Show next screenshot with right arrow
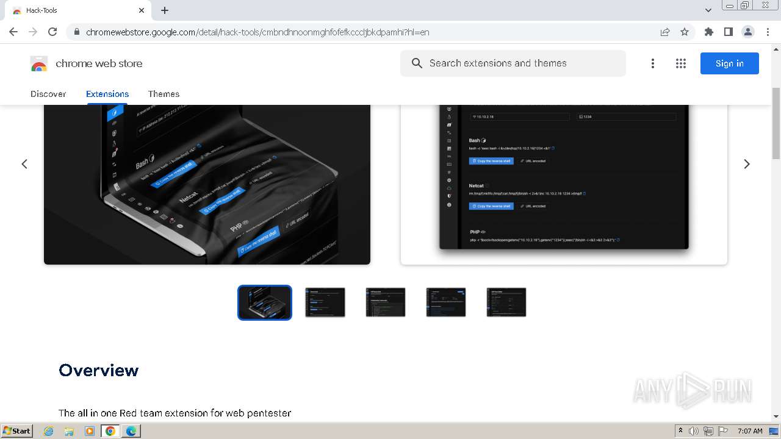The image size is (781, 439). (x=747, y=164)
